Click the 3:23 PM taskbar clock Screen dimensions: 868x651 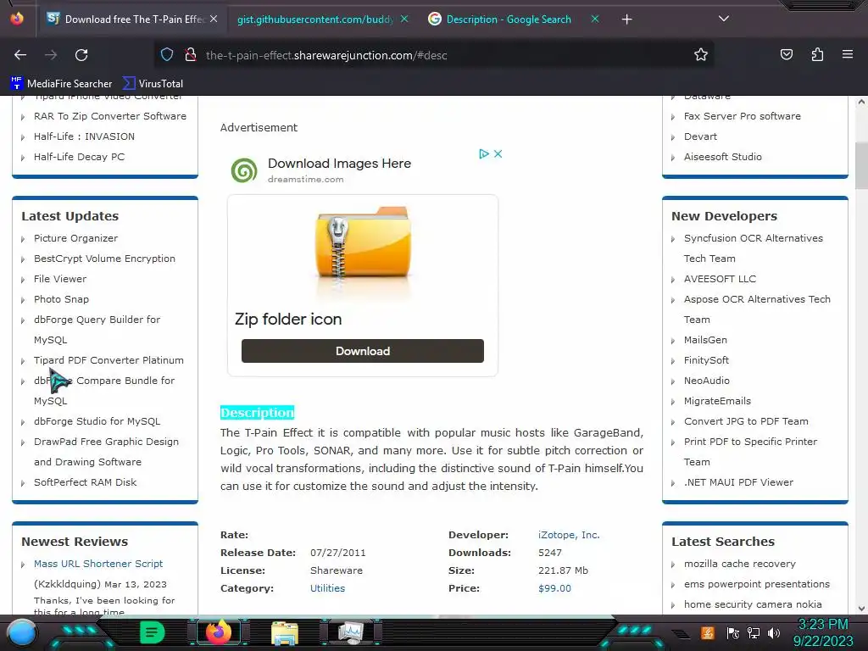click(x=822, y=625)
